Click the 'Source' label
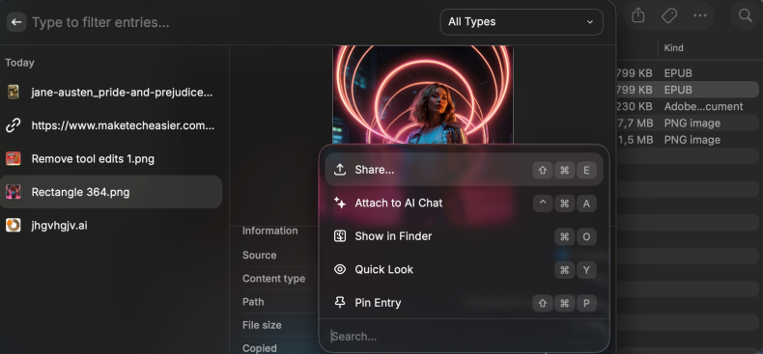Screen dimensions: 763x354 pyautogui.click(x=260, y=256)
